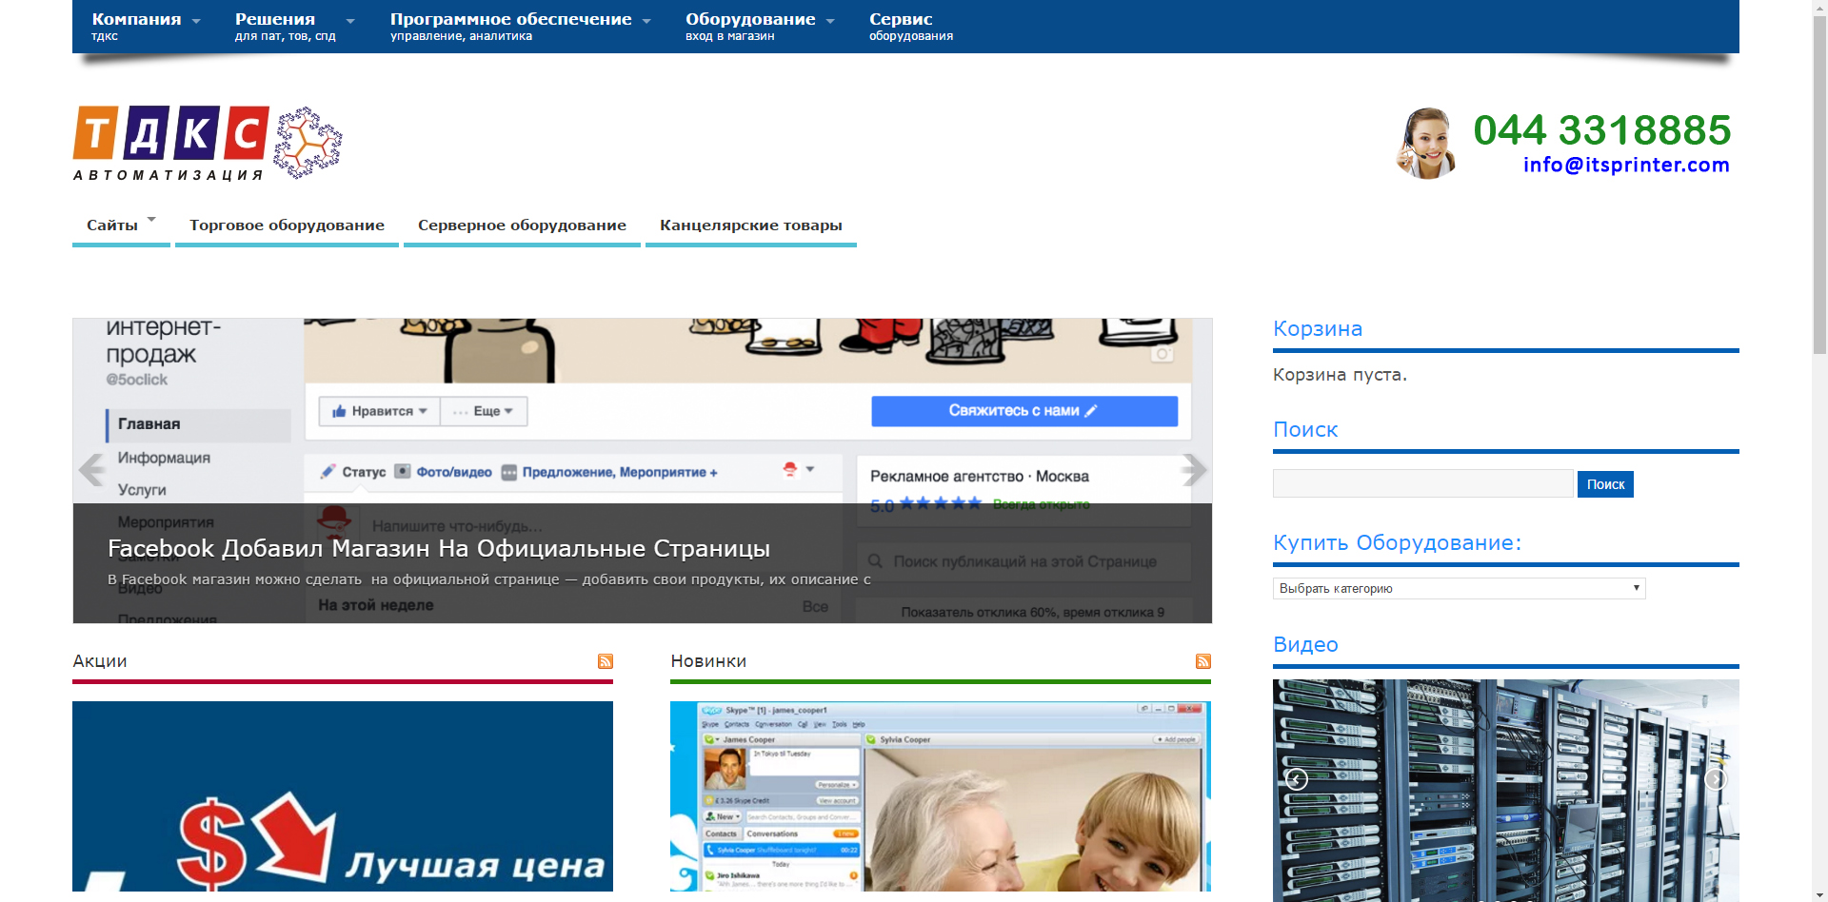Click the slide excerpt text about Facebook магазин
This screenshot has width=1828, height=902.
(489, 579)
